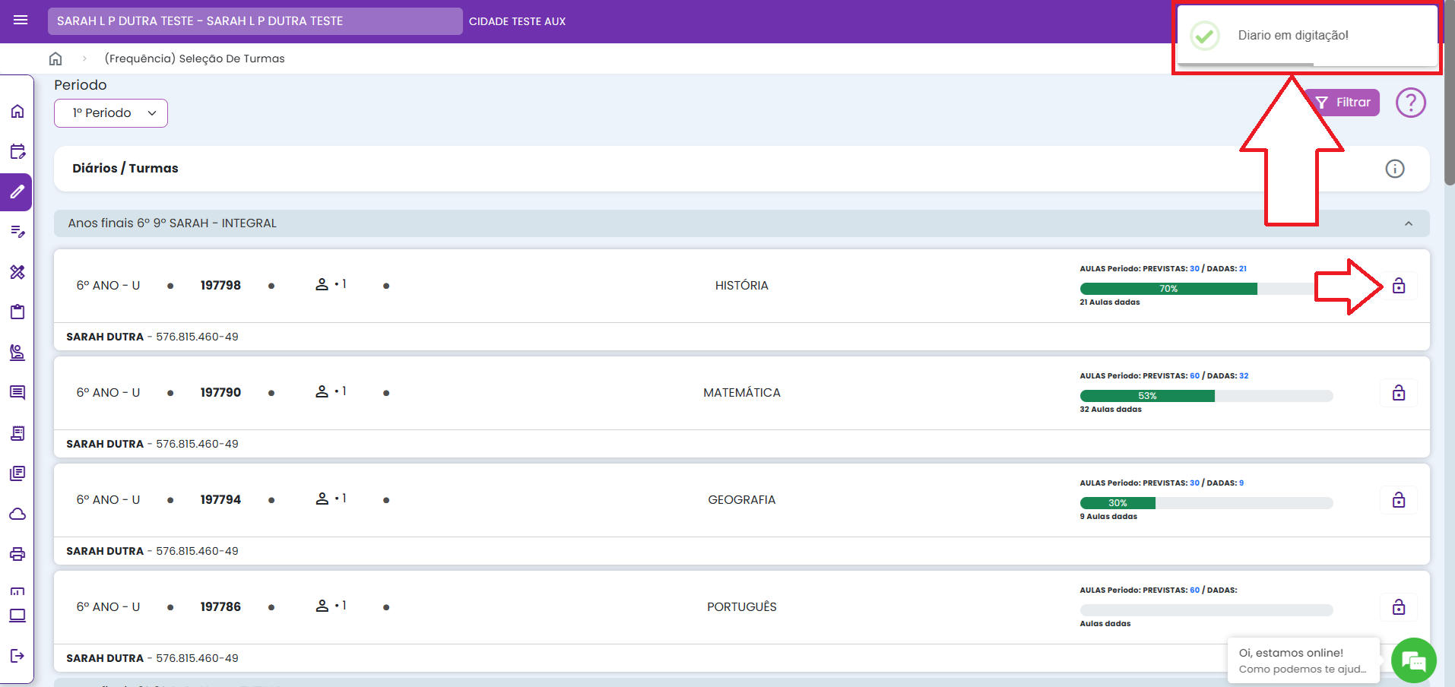This screenshot has width=1455, height=687.
Task: Open the clipboard icon in sidebar
Action: (x=17, y=312)
